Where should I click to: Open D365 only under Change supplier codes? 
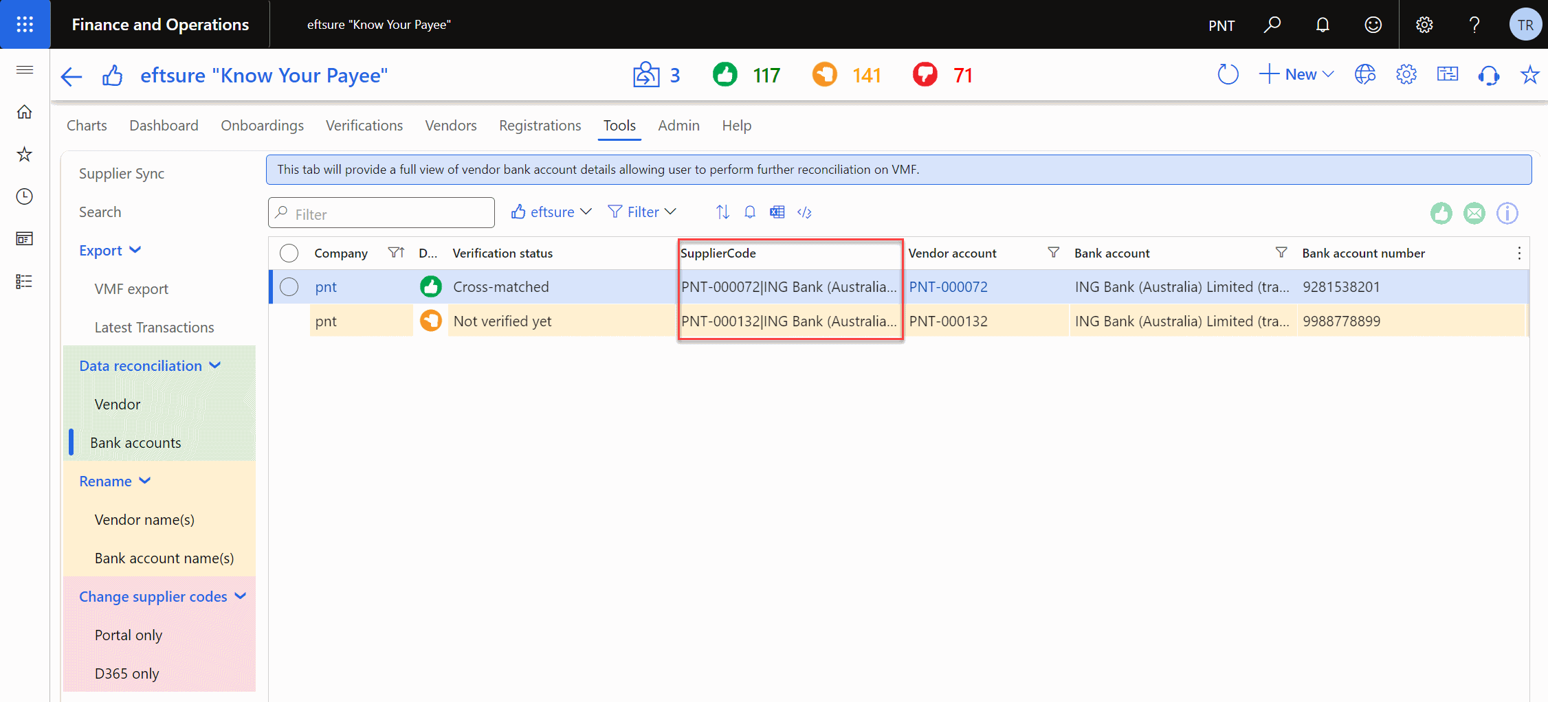[126, 674]
